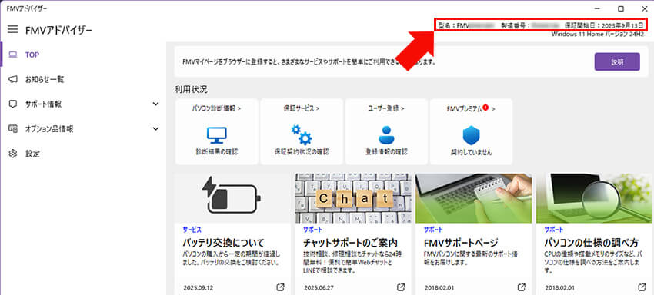
Task: Click the blue shield icon for FMVプレミアム
Action: point(472,135)
